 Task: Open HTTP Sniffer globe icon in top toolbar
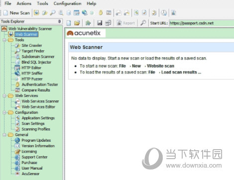coord(85,13)
